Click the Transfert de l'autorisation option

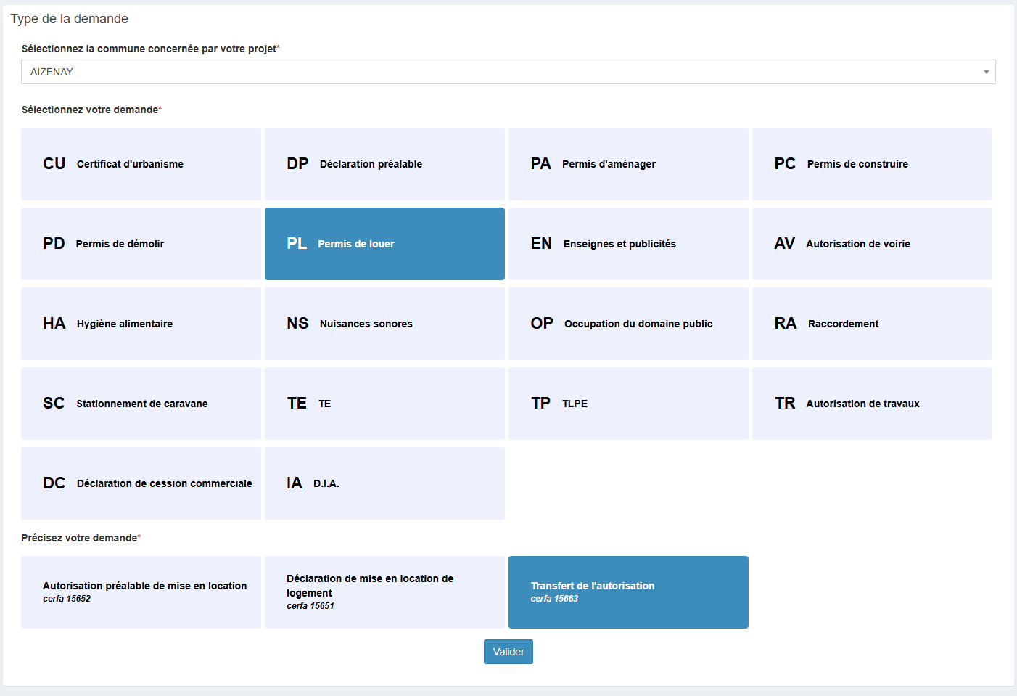pyautogui.click(x=628, y=592)
